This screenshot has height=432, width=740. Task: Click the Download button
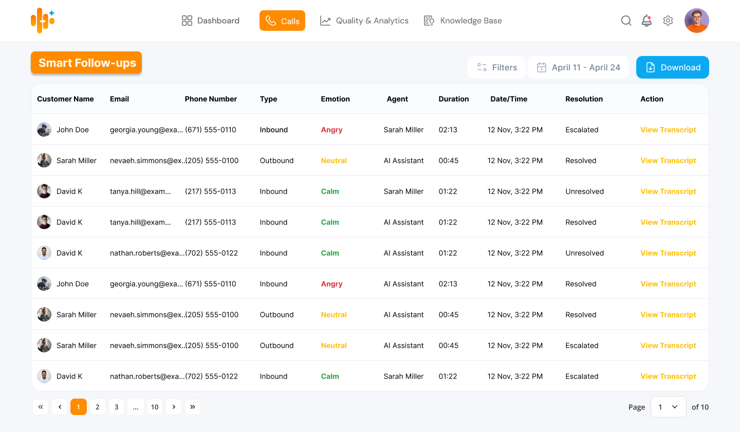[x=672, y=67]
